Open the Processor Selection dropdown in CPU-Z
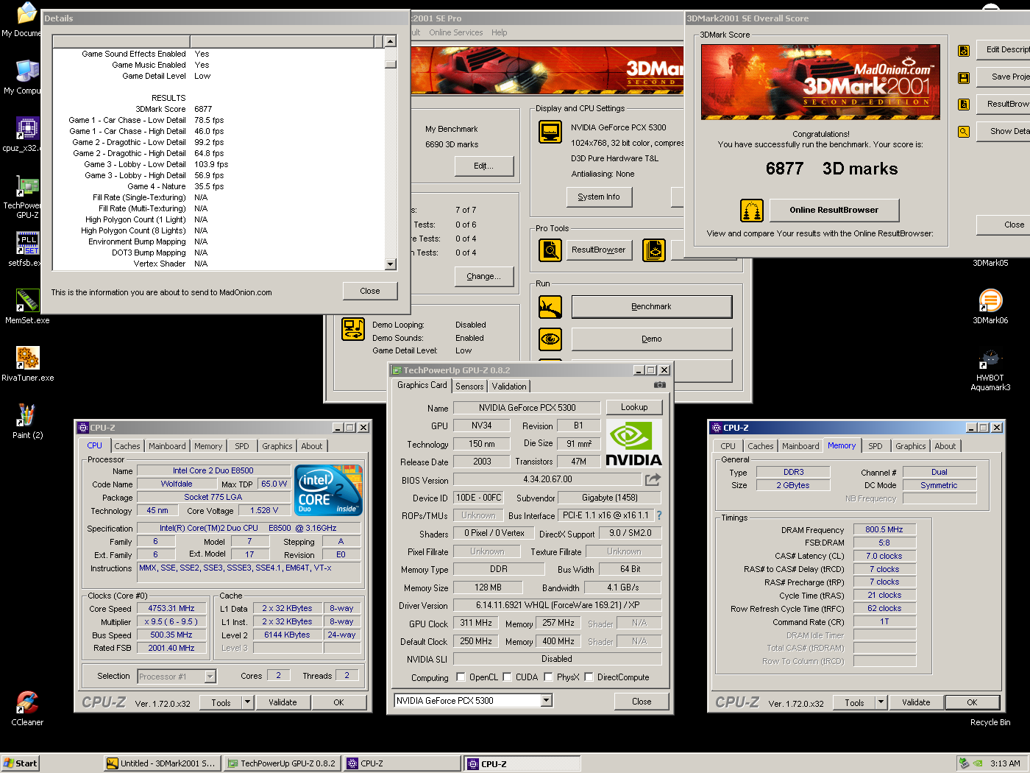Screen dimensions: 1030x773 pos(210,677)
